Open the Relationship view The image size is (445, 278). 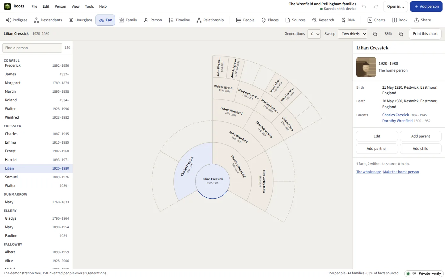click(210, 20)
